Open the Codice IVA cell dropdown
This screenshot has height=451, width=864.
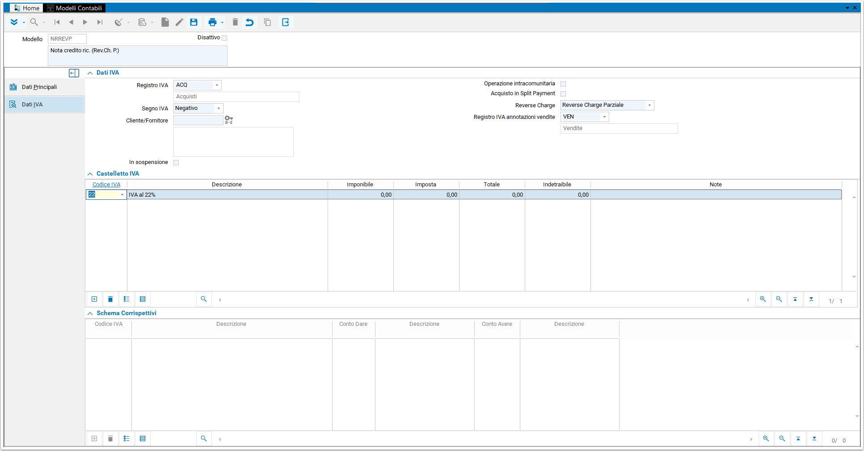click(122, 194)
